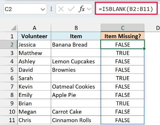
Task: Select the Lemon Cupcakes cell
Action: pyautogui.click(x=76, y=61)
